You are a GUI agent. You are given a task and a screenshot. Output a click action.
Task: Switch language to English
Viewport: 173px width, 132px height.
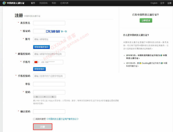coord(154,3)
